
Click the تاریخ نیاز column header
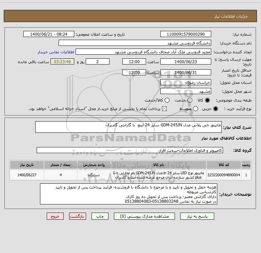coord(27,165)
